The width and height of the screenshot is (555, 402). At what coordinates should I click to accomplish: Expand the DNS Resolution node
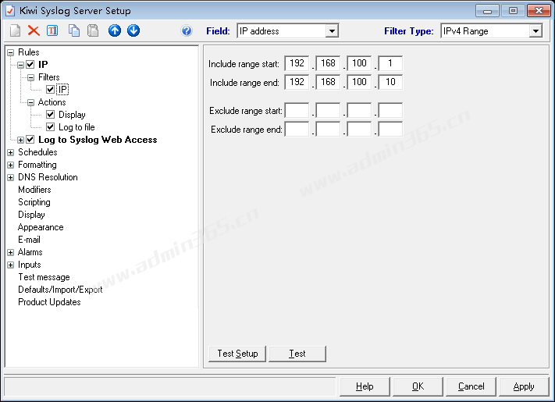11,177
